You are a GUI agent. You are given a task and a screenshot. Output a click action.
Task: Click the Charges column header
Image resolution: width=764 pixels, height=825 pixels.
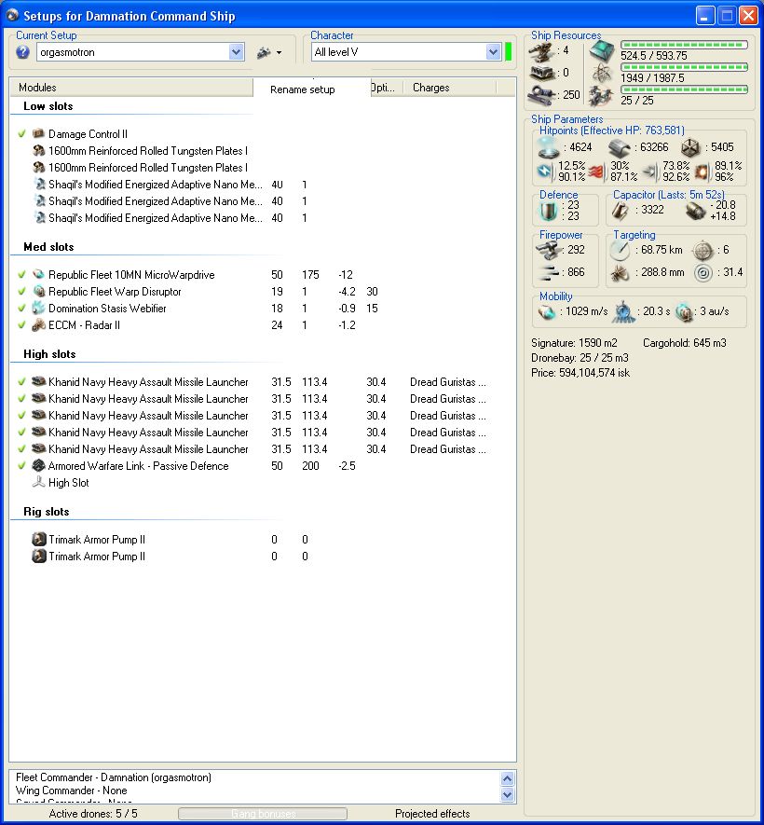click(449, 88)
